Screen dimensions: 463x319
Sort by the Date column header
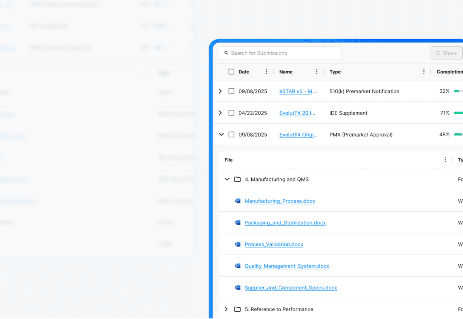(244, 72)
